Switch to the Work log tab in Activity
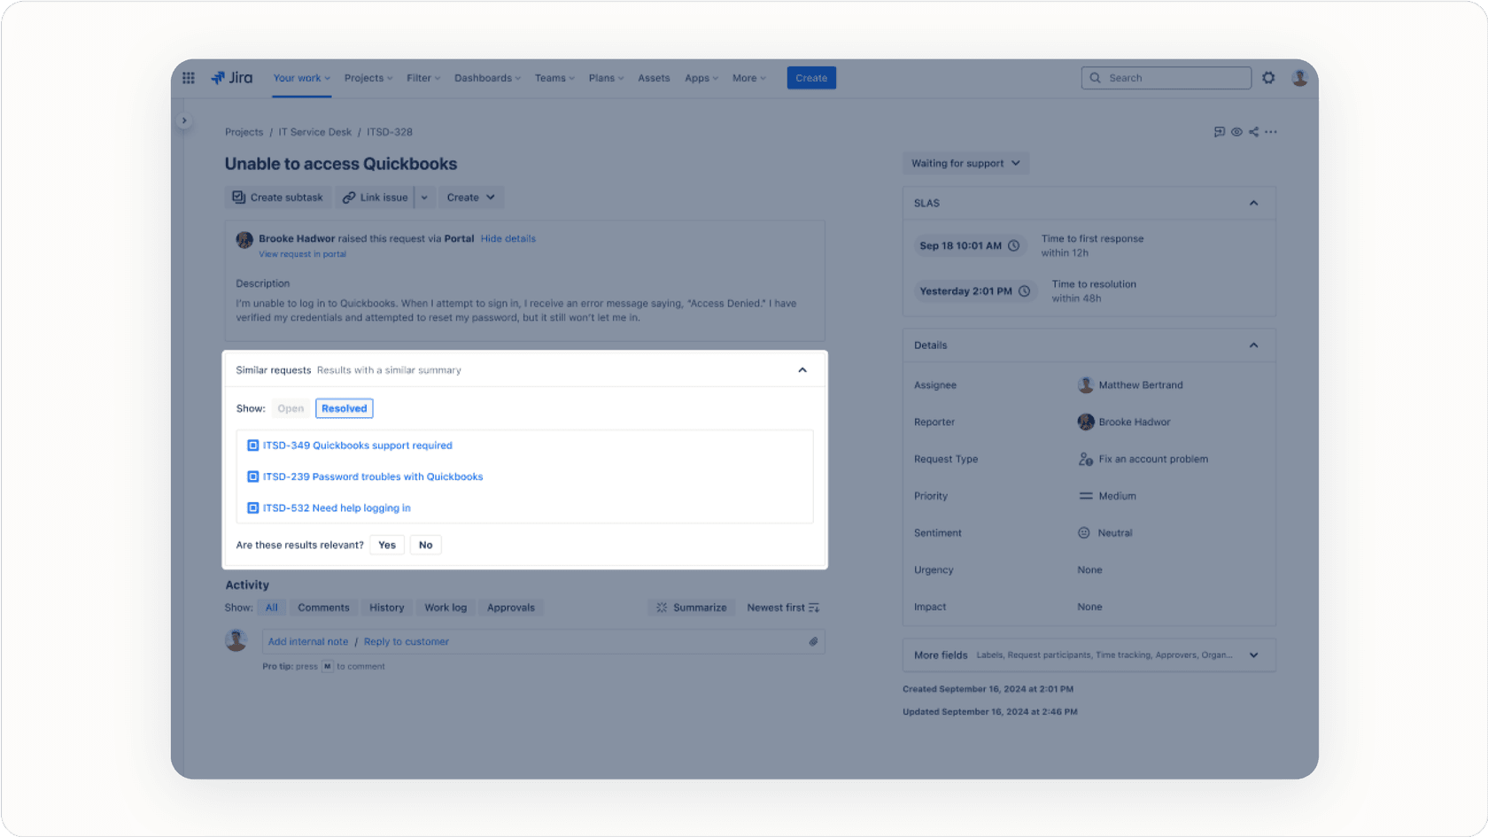 coord(446,608)
